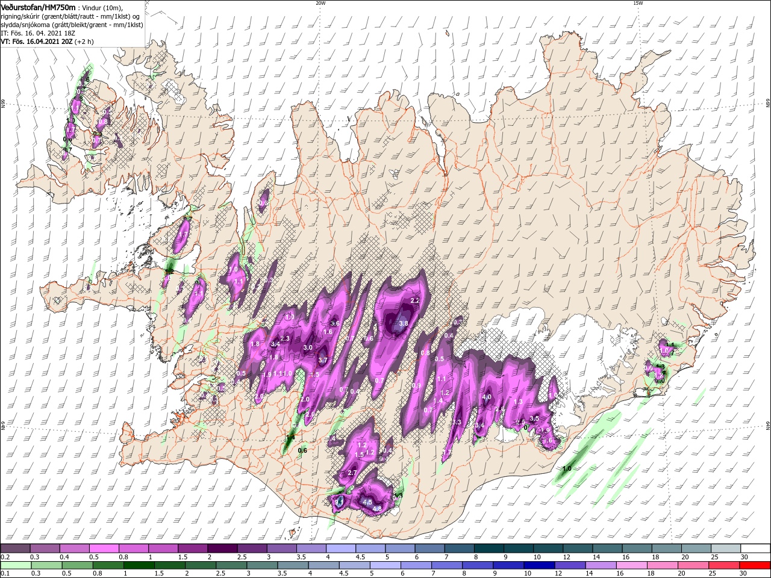Click the 2.7 snowfall value on the map
This screenshot has height=578, width=771.
click(x=352, y=473)
